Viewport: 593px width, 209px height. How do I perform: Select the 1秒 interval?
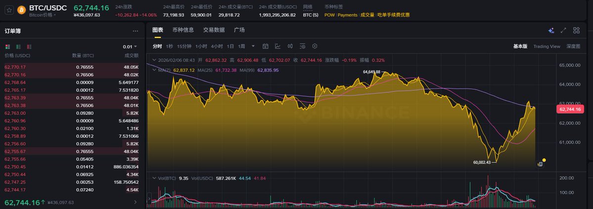tap(170, 46)
